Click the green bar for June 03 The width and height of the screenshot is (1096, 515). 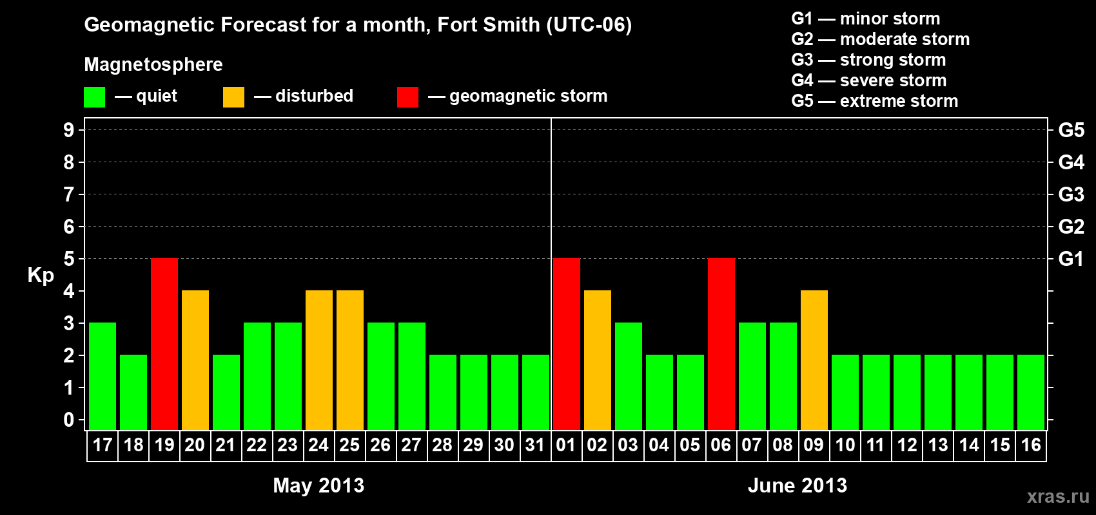pos(629,377)
